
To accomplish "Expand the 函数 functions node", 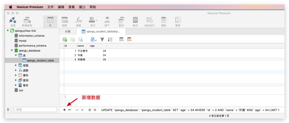I will [16, 70].
